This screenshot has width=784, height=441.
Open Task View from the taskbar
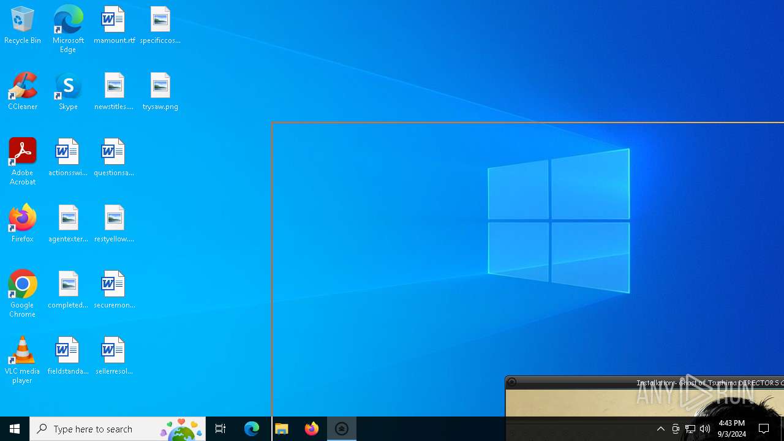click(221, 429)
